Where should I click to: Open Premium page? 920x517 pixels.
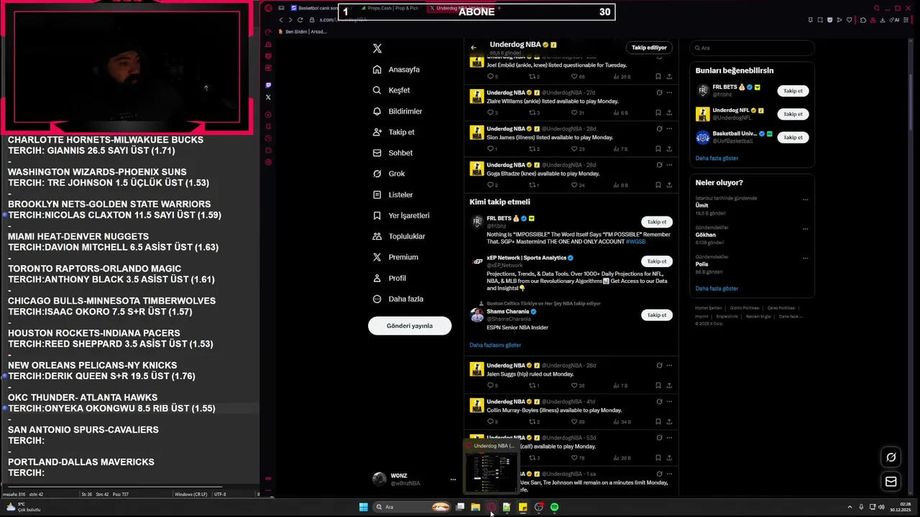pyautogui.click(x=395, y=257)
